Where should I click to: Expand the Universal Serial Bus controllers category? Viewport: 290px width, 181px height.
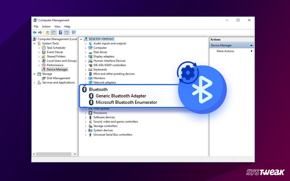[x=86, y=135]
